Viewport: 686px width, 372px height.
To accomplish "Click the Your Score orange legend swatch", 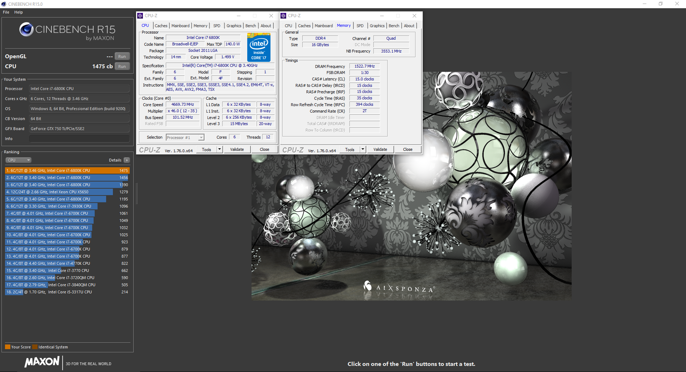I will pos(8,347).
